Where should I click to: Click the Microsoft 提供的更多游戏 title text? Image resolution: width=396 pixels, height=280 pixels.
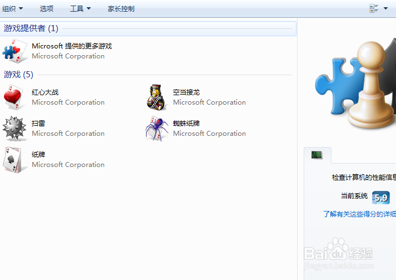72,46
